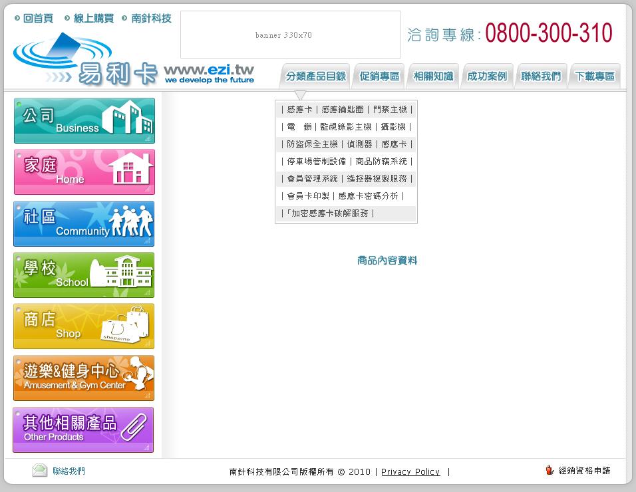Open the 防盜保全主機 link
Screen dimensions: 636x492
point(312,144)
